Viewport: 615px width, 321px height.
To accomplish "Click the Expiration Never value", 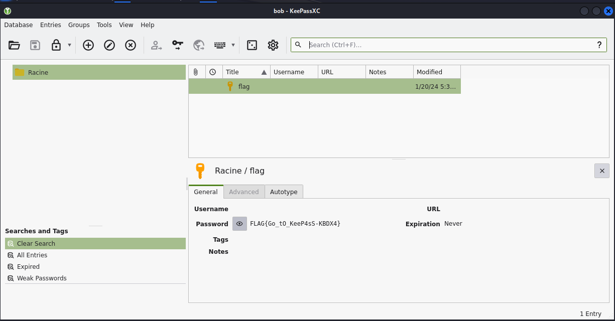I will point(453,223).
